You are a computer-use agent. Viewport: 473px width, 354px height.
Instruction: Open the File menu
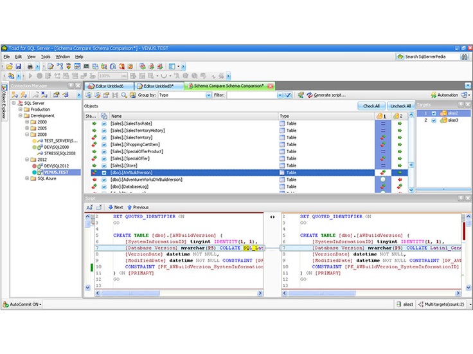[x=6, y=57]
